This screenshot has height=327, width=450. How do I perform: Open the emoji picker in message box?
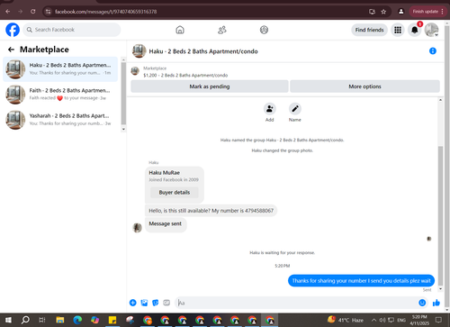click(422, 303)
